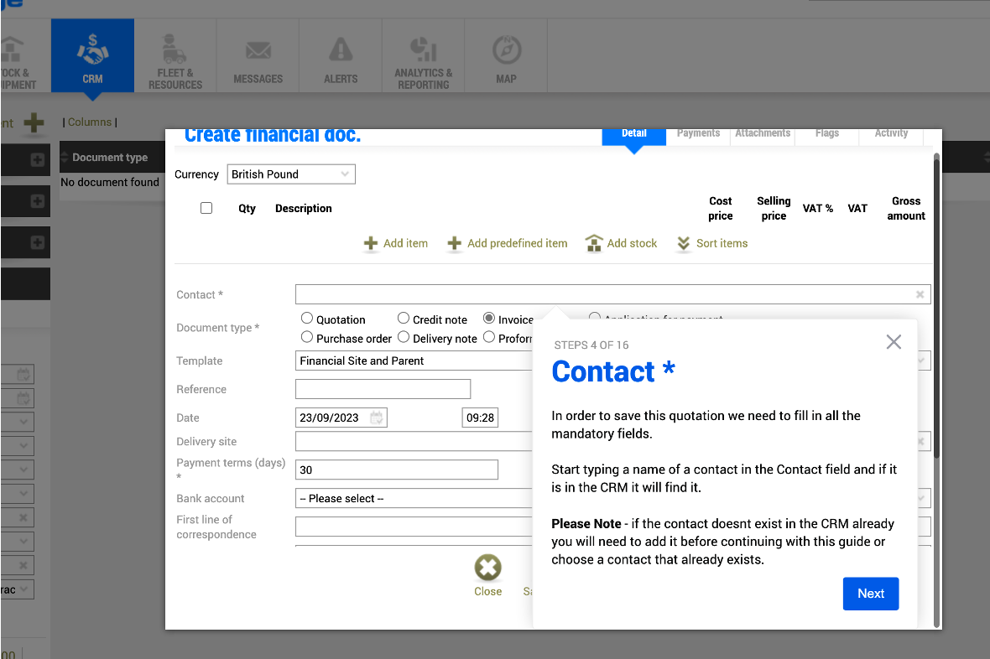Click the Add predefined item link text
Screen dimensions: 990x659
pos(517,243)
